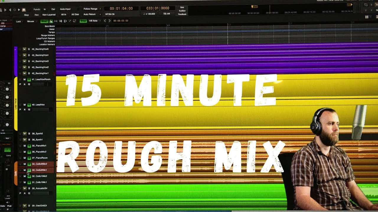Image resolution: width=378 pixels, height=212 pixels.
Task: Click the round transport record button
Action: (x=14, y=10)
